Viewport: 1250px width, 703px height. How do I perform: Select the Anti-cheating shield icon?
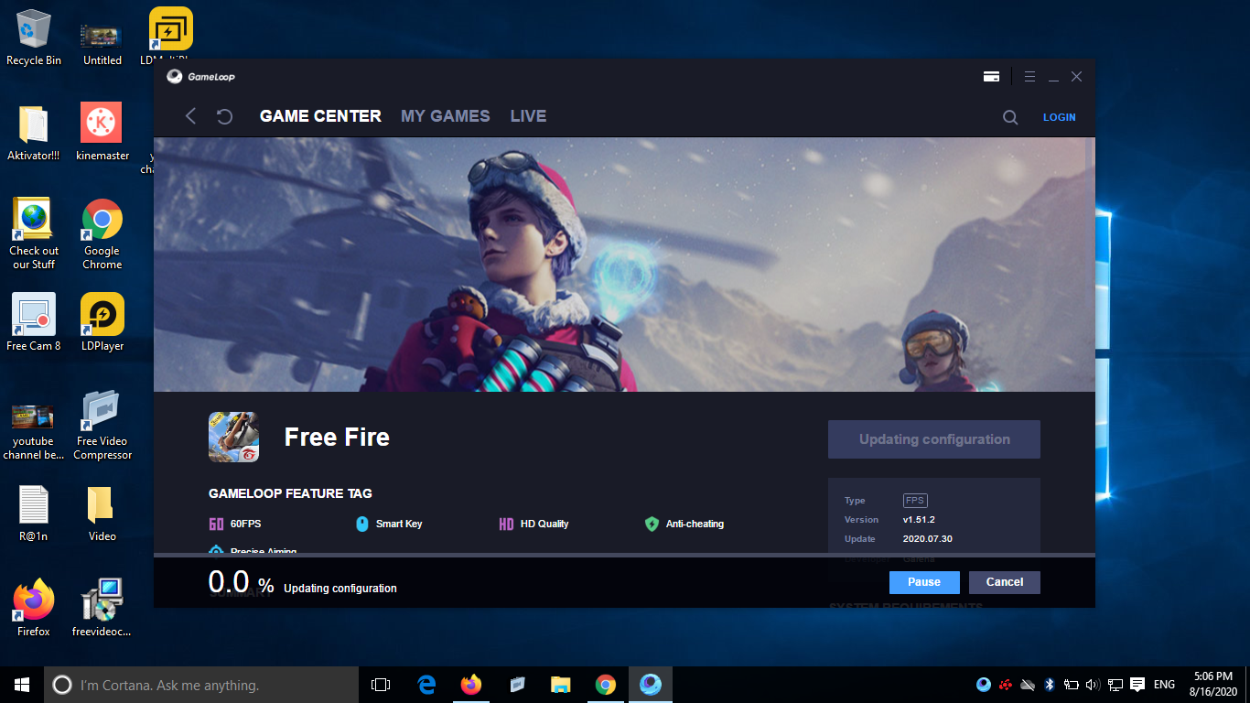pos(652,524)
